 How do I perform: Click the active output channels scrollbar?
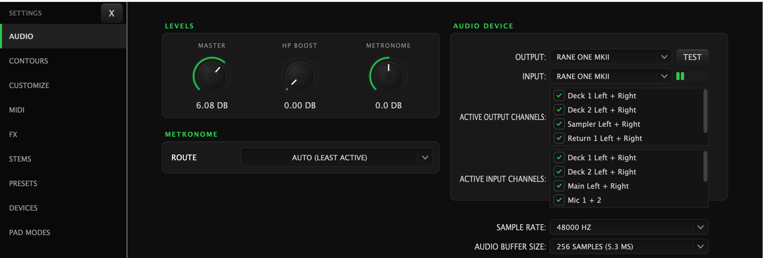coord(705,111)
